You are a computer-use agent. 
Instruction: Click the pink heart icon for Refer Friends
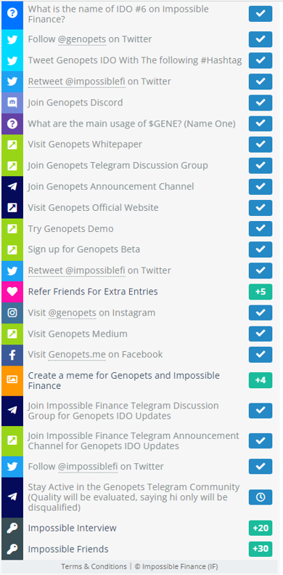coord(12,292)
